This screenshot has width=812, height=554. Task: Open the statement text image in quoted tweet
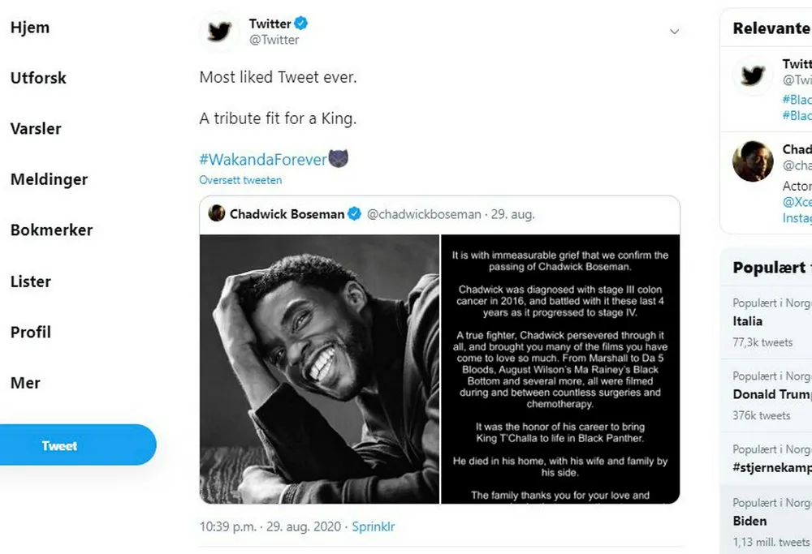click(560, 369)
